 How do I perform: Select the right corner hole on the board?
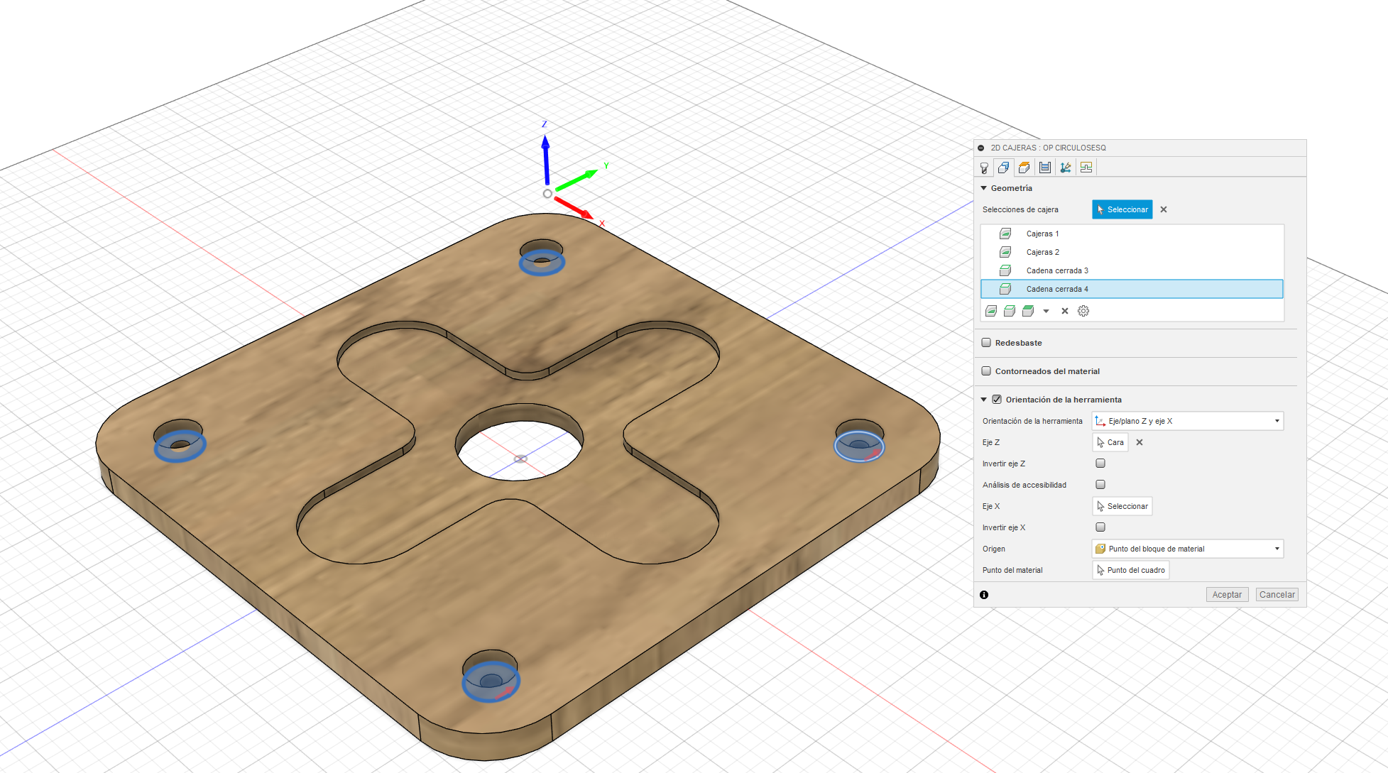pyautogui.click(x=860, y=440)
